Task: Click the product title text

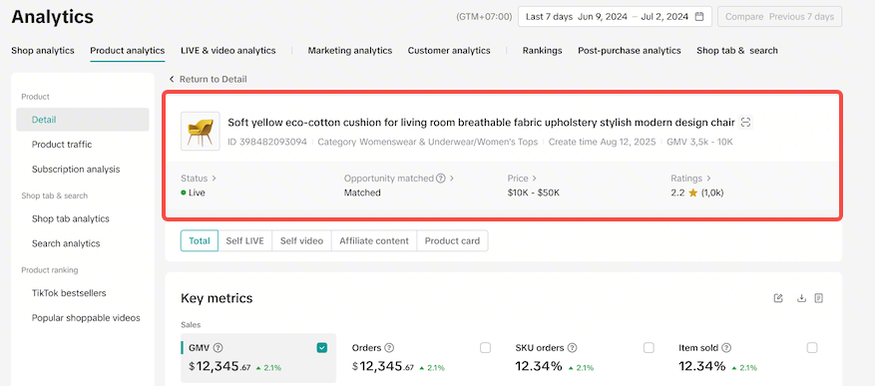Action: click(481, 122)
